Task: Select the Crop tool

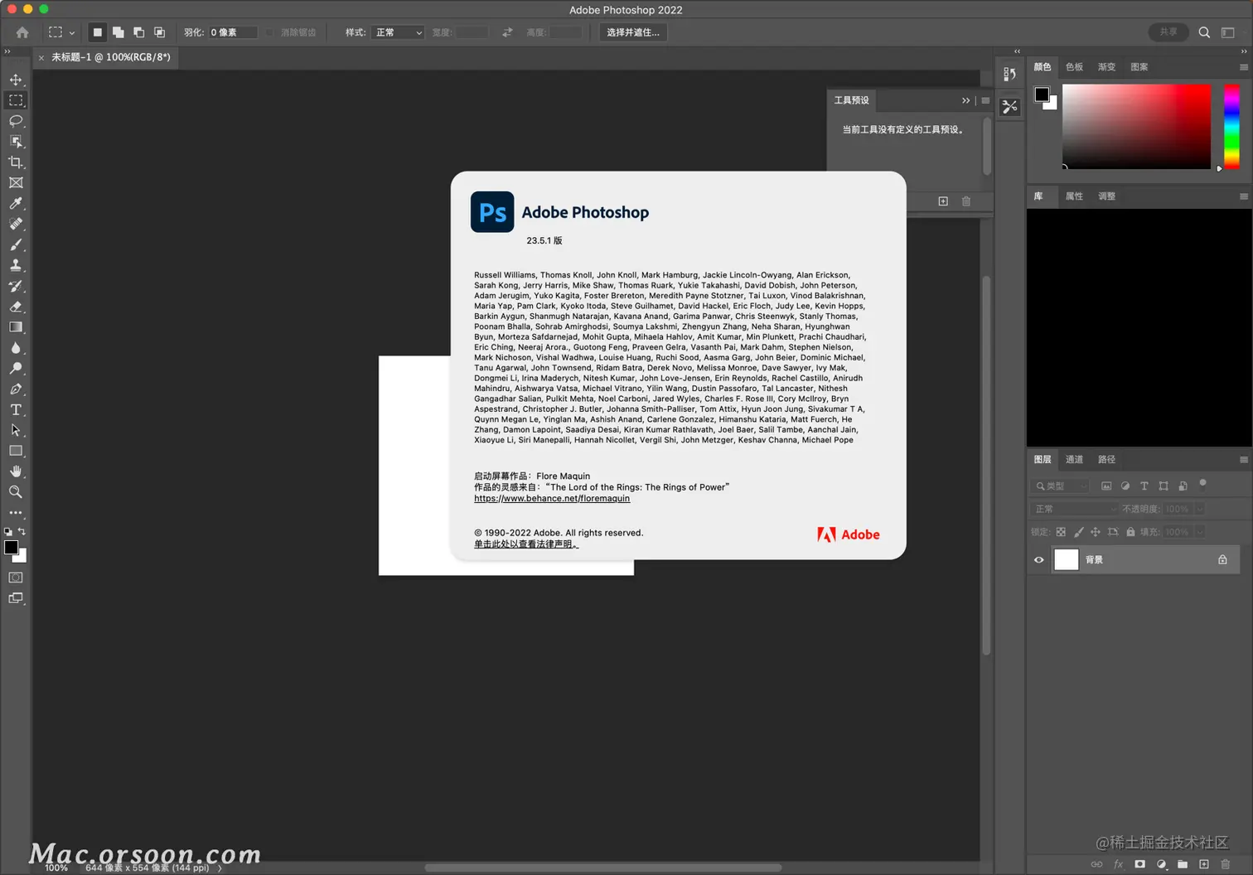Action: click(x=16, y=162)
